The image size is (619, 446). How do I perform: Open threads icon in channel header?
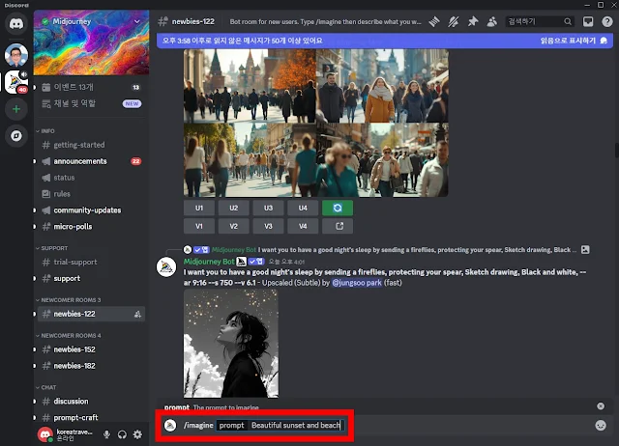tap(434, 21)
